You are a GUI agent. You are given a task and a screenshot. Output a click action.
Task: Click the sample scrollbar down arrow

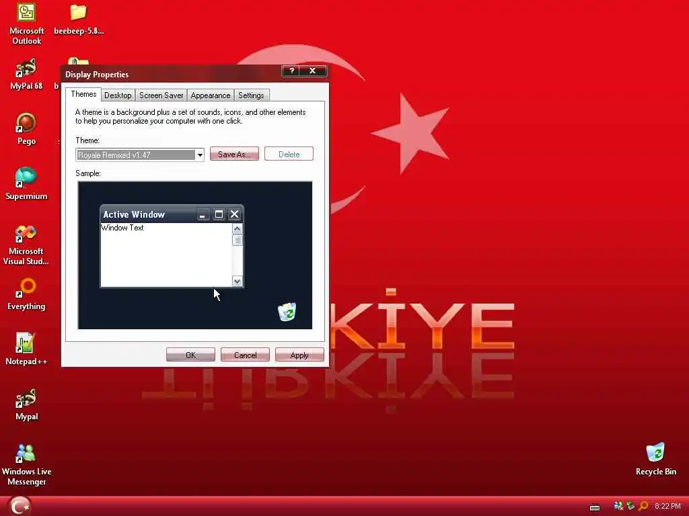pyautogui.click(x=238, y=282)
